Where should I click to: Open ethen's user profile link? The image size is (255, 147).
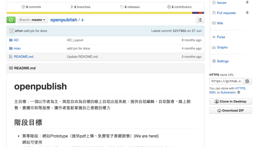(x=19, y=31)
